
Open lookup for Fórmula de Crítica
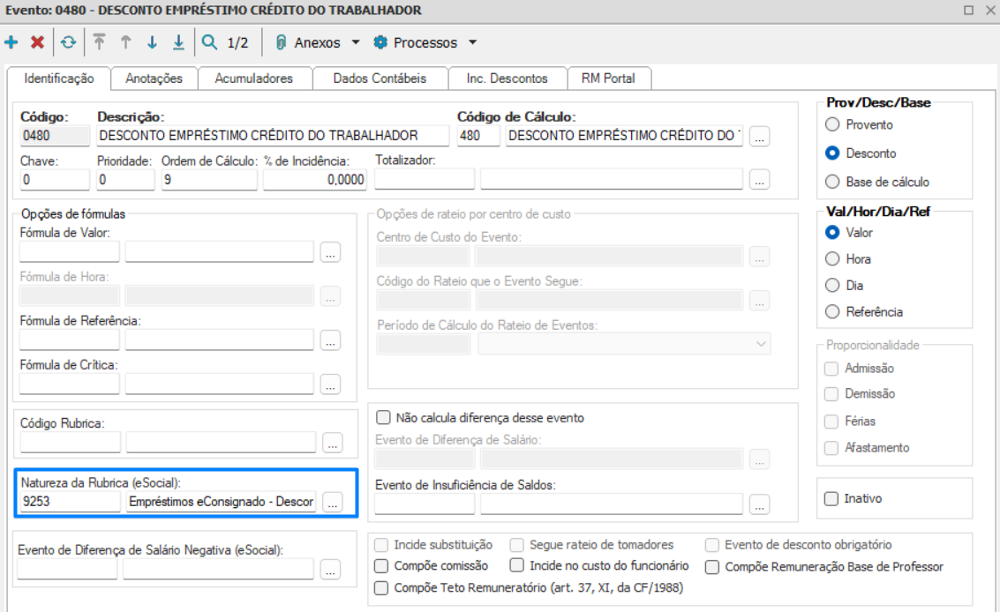[x=330, y=384]
